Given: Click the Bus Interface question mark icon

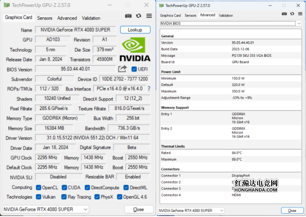Looking at the screenshot, I should pyautogui.click(x=149, y=89).
